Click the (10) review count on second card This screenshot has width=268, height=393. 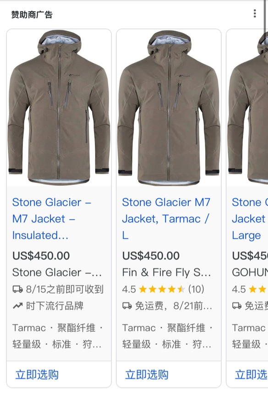pyautogui.click(x=196, y=289)
